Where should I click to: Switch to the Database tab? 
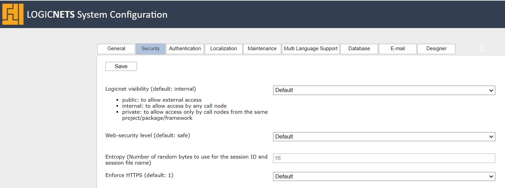[x=359, y=49]
